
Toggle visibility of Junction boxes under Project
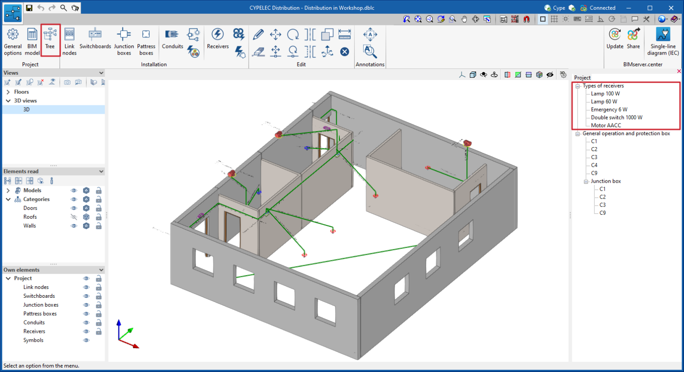[x=86, y=305]
